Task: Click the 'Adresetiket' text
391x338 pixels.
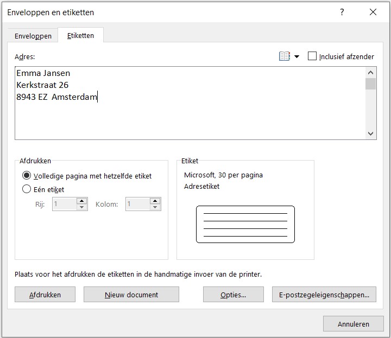Action: click(x=201, y=186)
